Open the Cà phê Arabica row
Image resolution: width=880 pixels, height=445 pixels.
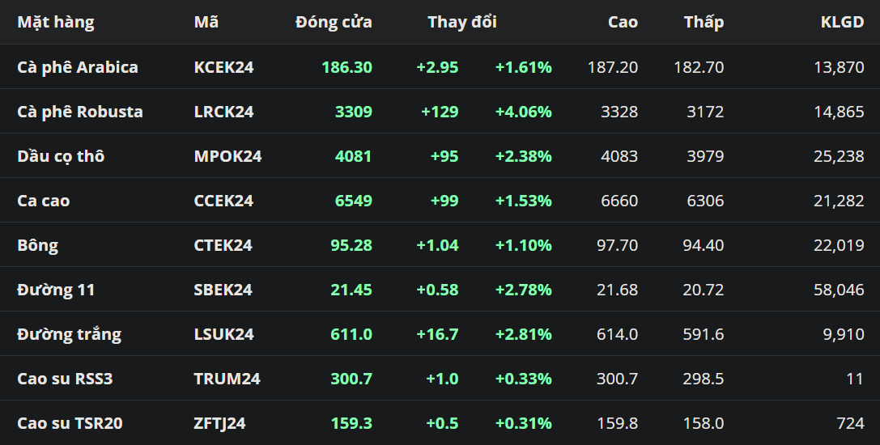[x=78, y=67]
